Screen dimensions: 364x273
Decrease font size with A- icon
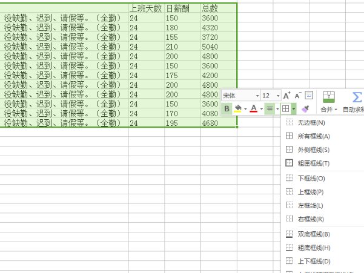298,95
